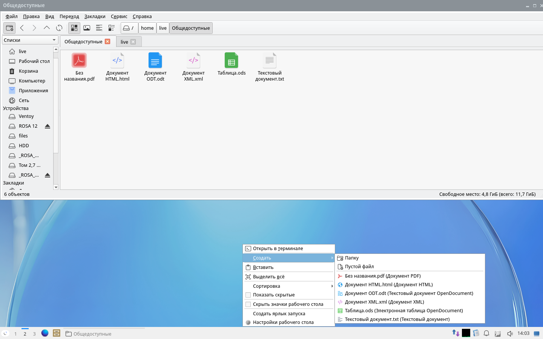Go forward to the next folder
The height and width of the screenshot is (339, 543).
34,28
